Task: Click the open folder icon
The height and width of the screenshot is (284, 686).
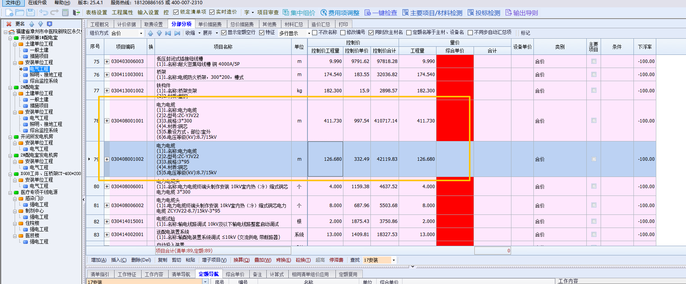Action: point(19,12)
